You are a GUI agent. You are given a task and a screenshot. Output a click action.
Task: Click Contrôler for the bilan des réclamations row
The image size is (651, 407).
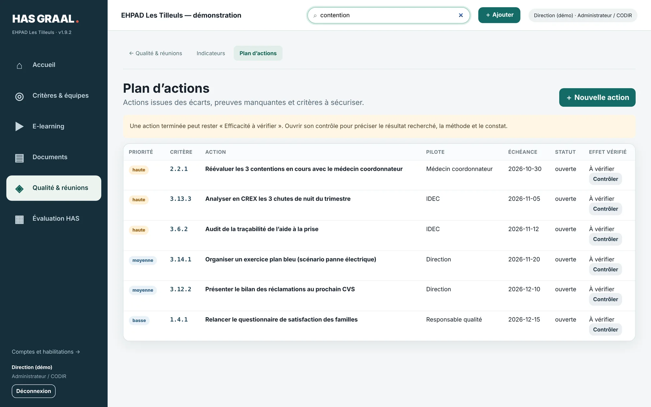(x=605, y=300)
